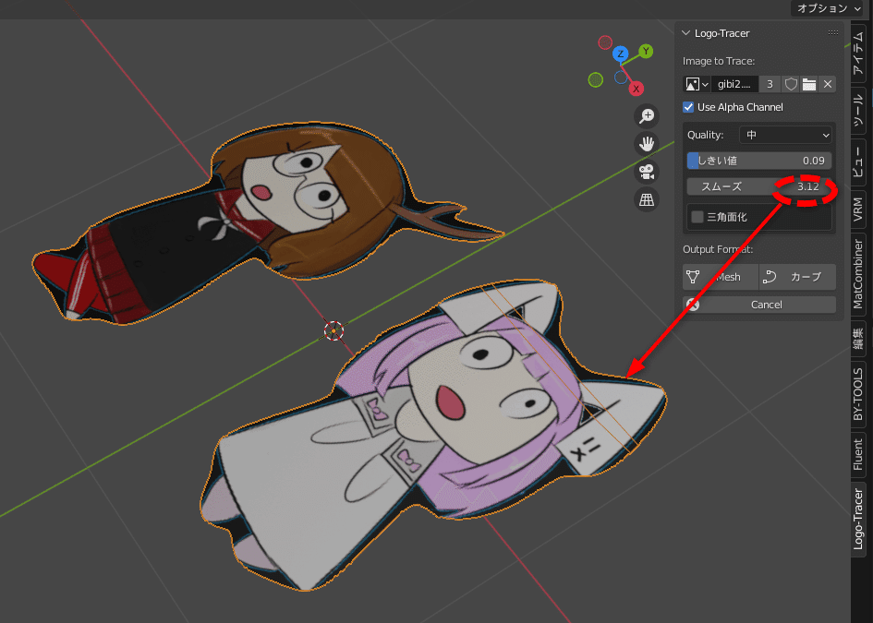Open the BY-TOOLS sidebar tab
The width and height of the screenshot is (873, 623).
coord(858,394)
